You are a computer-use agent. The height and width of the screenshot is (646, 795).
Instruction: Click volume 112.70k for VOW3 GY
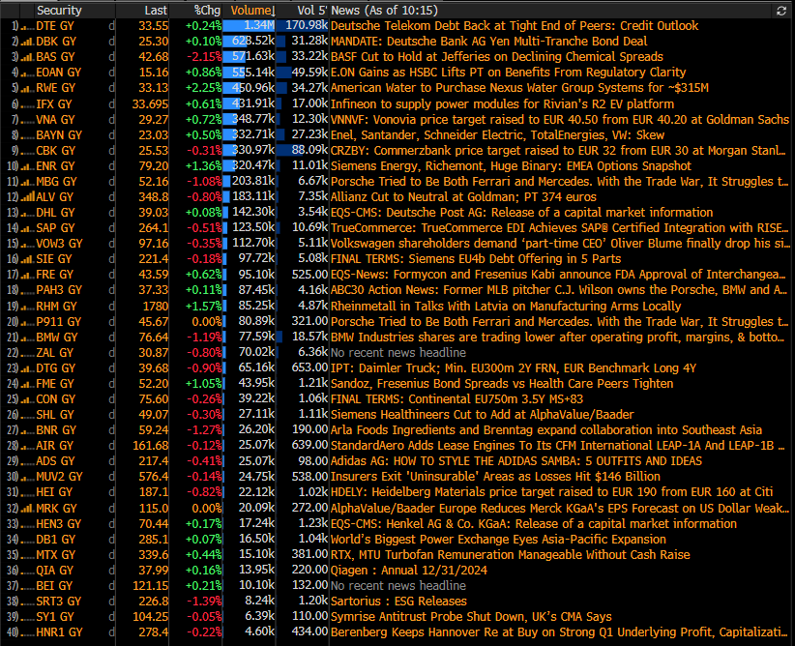click(253, 244)
